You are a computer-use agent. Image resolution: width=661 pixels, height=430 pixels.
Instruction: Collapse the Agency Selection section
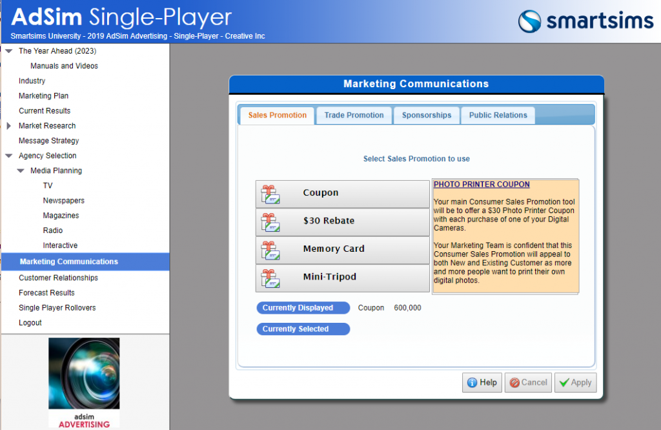[x=9, y=156]
